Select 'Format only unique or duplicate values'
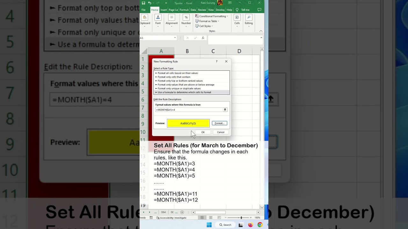The image size is (408, 229). point(191,88)
